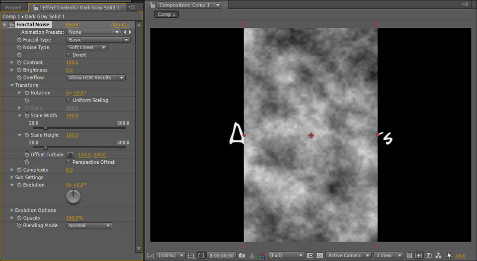
Task: Select the Comp 1 tab in viewer
Action: tap(166, 14)
